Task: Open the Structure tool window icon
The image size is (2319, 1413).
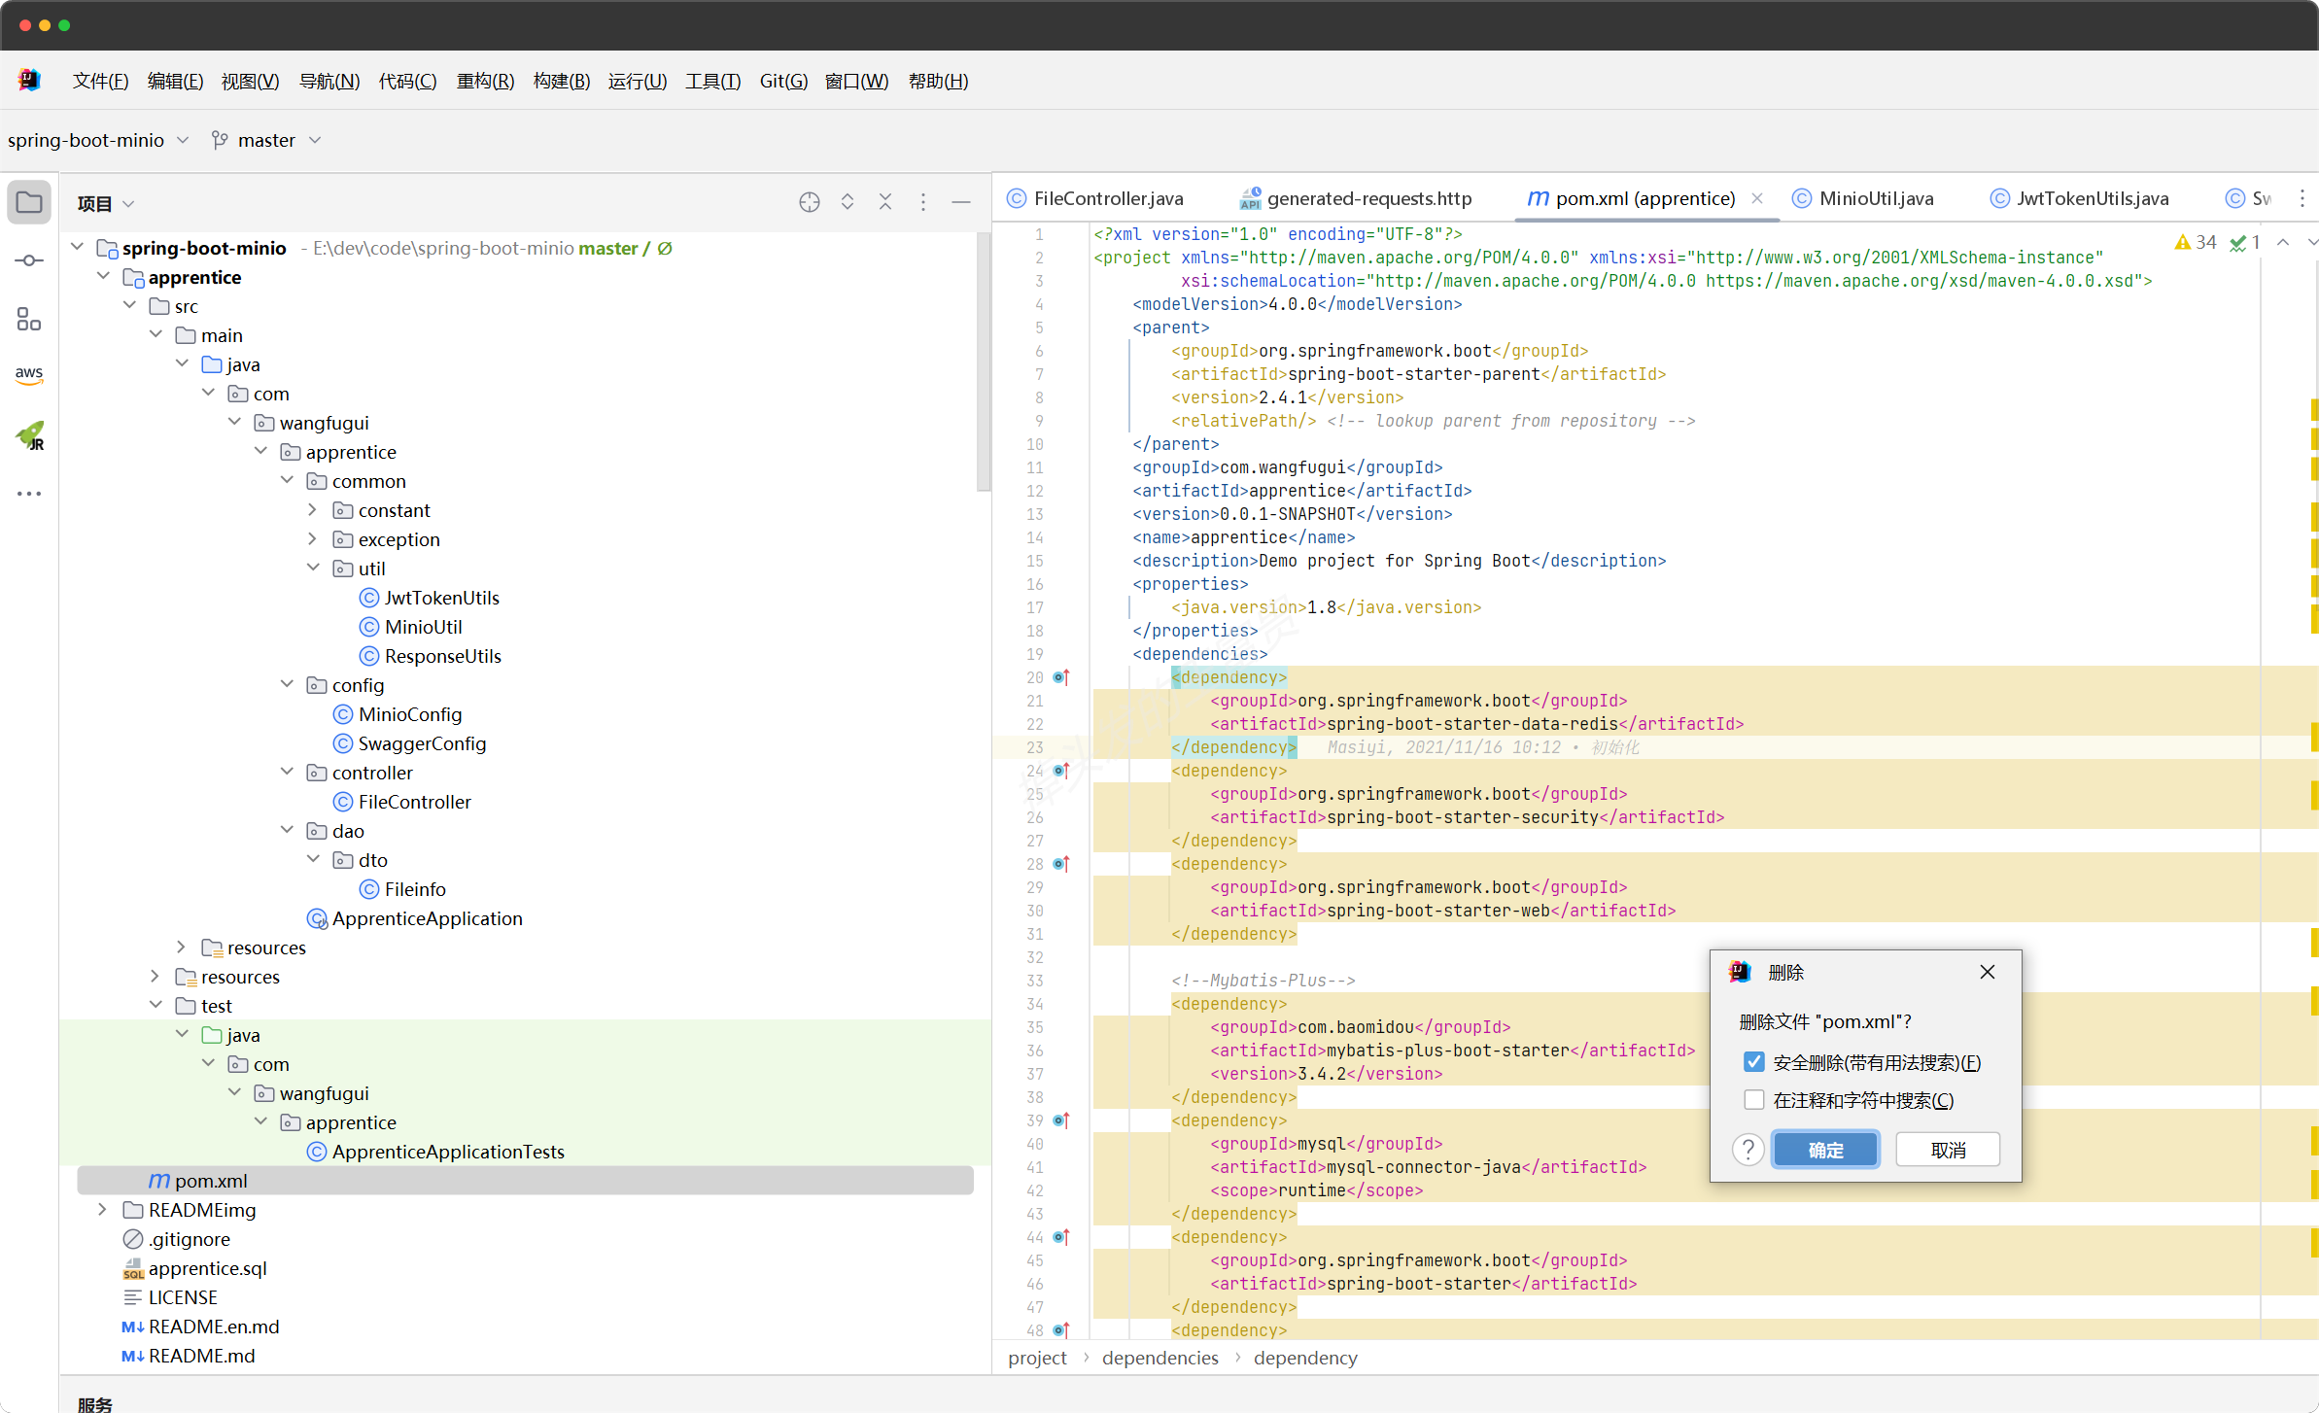Action: point(29,319)
